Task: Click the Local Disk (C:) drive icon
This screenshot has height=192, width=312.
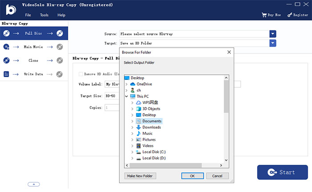Action: [x=139, y=152]
